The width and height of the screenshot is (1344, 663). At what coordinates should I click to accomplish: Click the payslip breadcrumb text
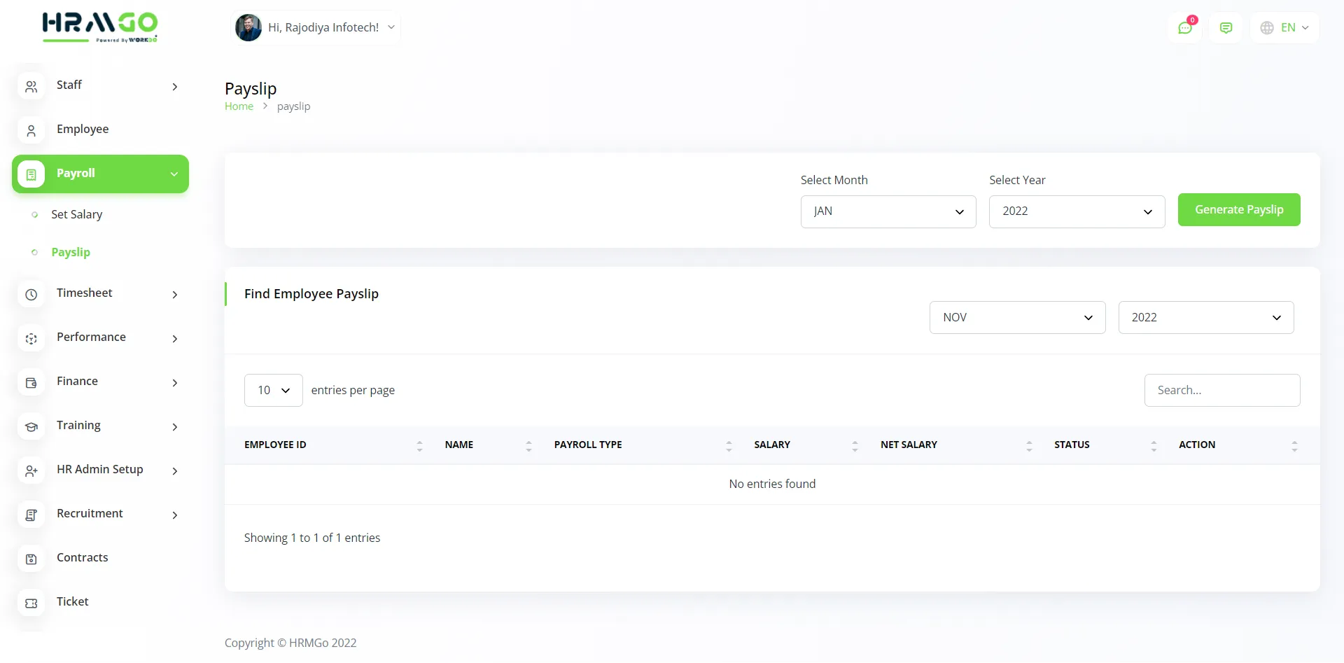pyautogui.click(x=293, y=106)
